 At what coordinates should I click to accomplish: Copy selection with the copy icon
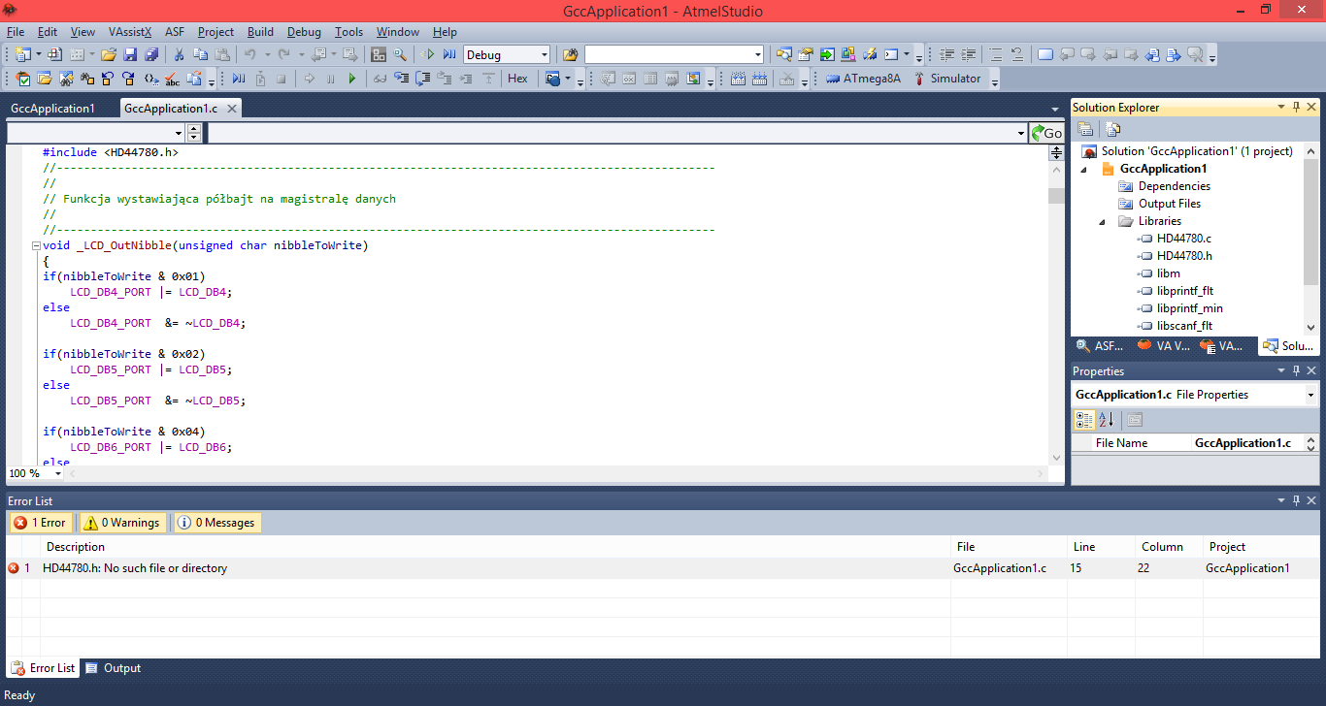[x=201, y=54]
